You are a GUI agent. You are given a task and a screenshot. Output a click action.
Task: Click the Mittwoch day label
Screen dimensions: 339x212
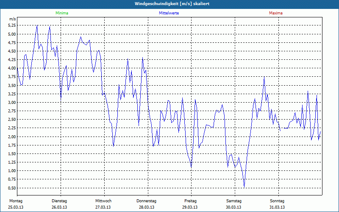tap(103, 201)
